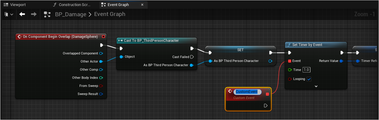Go back with the left arrow
The image size is (379, 120).
22,14
